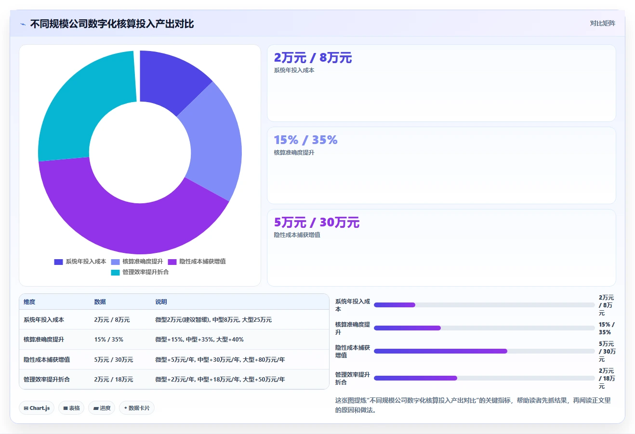Click the 维度 column header
635x434 pixels.
[29, 302]
